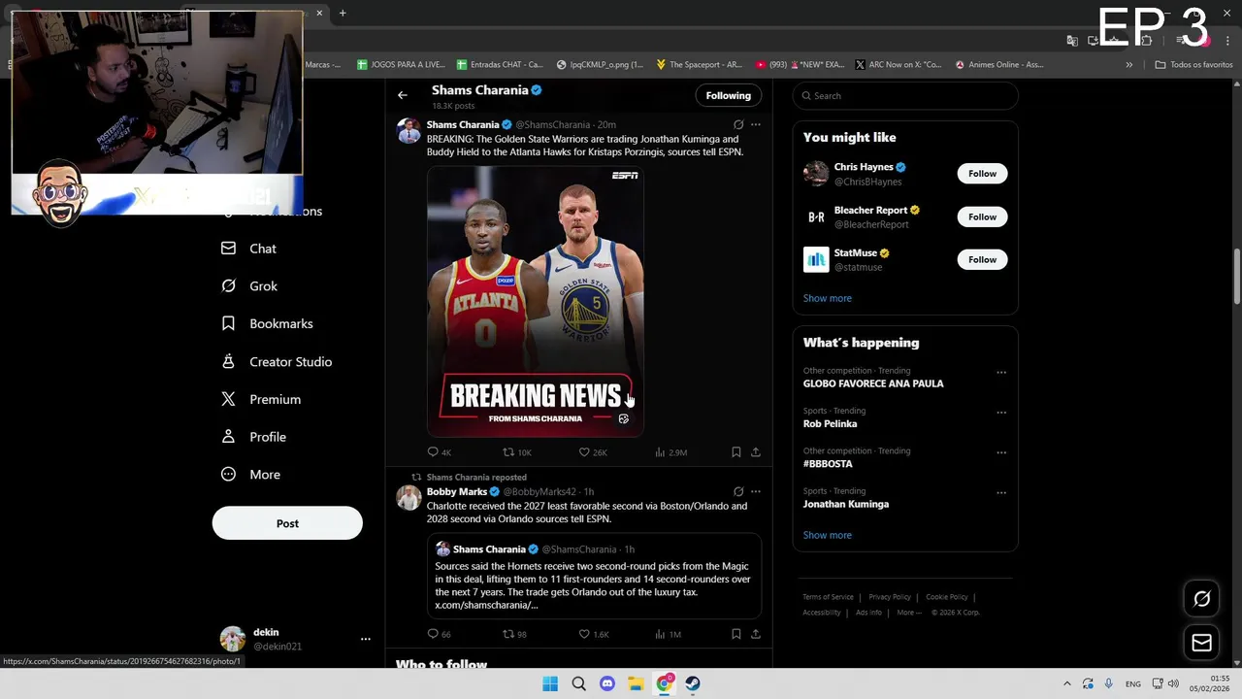The width and height of the screenshot is (1242, 699).
Task: Open options for #BBBOSTA trend
Action: pos(1001,452)
